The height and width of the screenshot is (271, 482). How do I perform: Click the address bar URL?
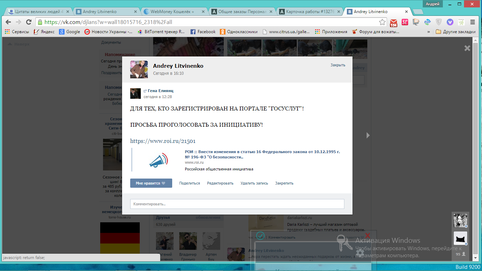[x=108, y=22]
